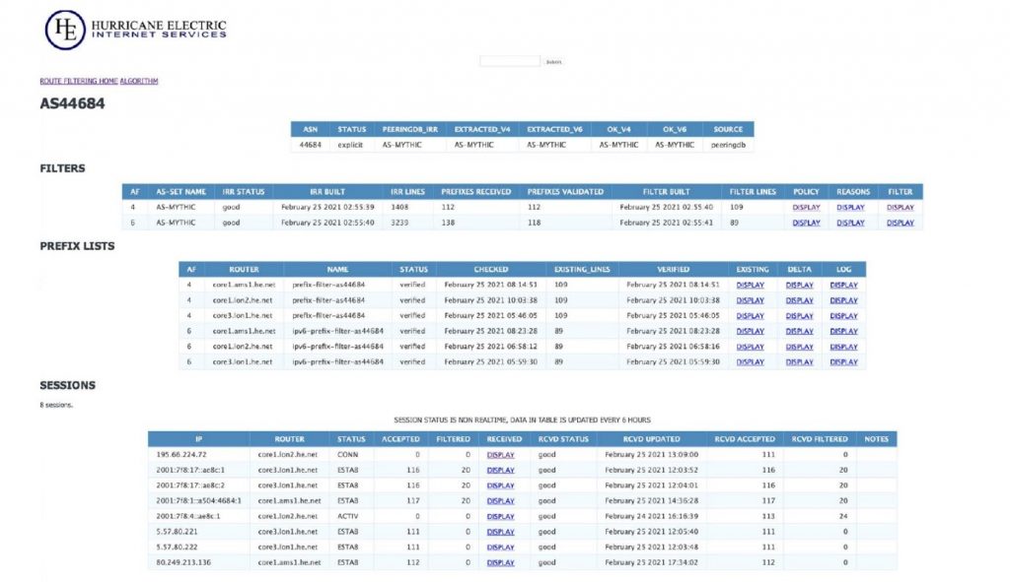Open FILTER DISPLAY for the AF 4 filter
This screenshot has width=1010, height=582.
[x=900, y=208]
